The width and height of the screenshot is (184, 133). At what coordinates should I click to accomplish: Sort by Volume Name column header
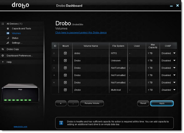click(x=91, y=46)
